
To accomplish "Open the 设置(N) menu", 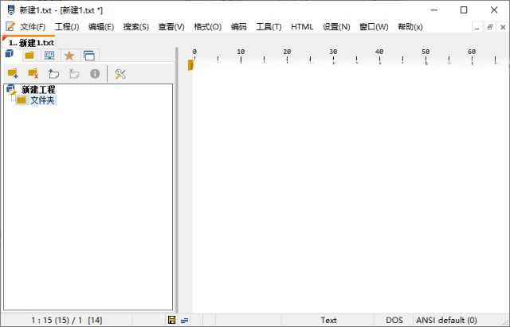I will [x=336, y=27].
